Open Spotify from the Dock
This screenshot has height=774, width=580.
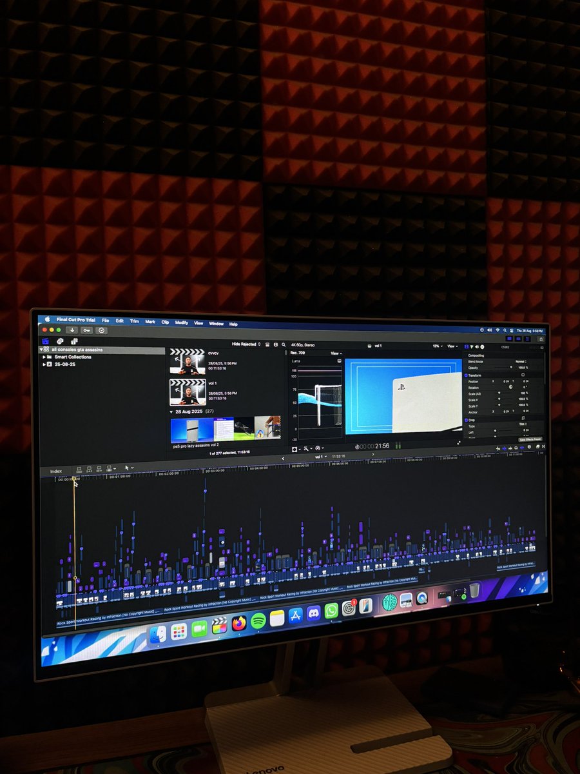[x=258, y=621]
